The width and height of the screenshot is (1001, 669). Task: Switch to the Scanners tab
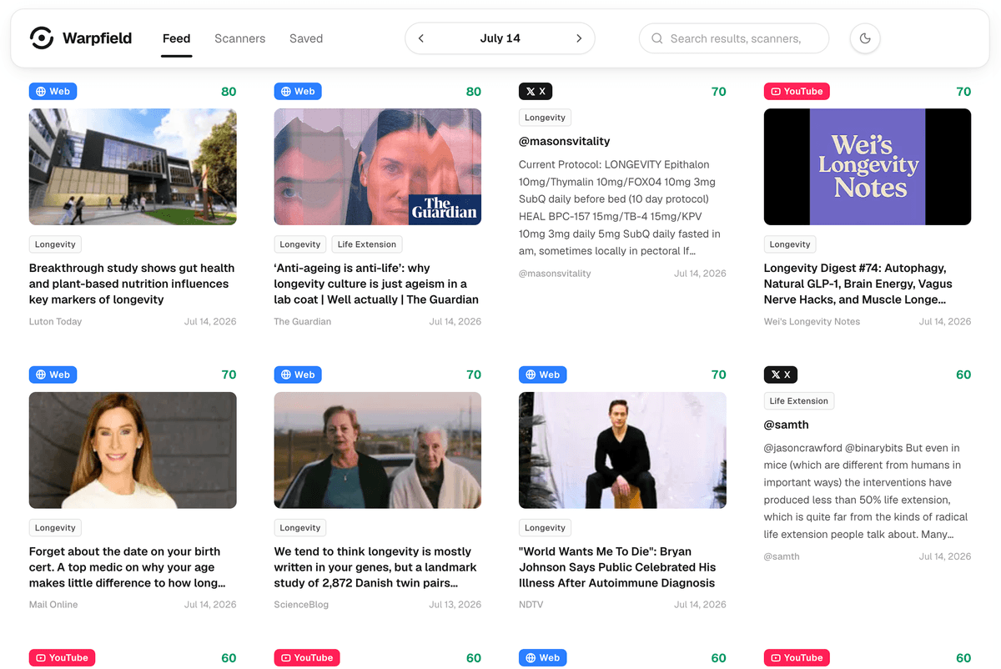(x=239, y=38)
